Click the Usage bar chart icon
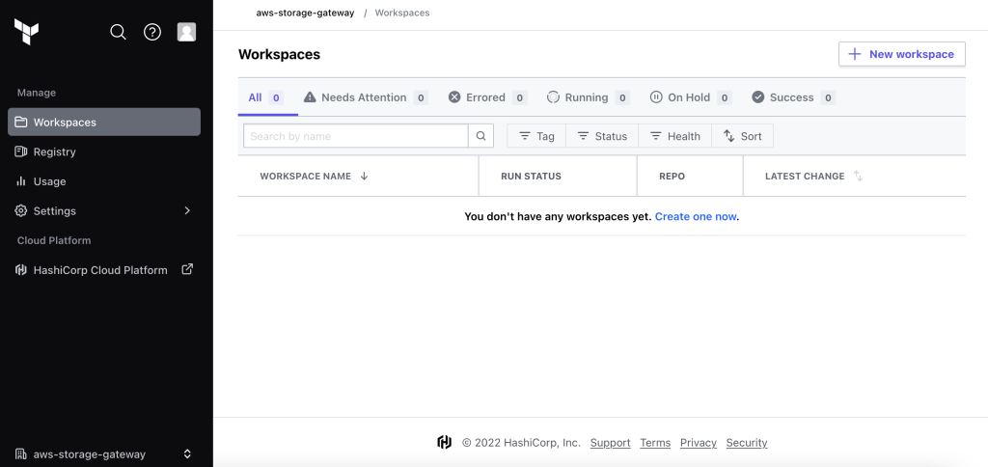Image resolution: width=988 pixels, height=467 pixels. [x=21, y=180]
